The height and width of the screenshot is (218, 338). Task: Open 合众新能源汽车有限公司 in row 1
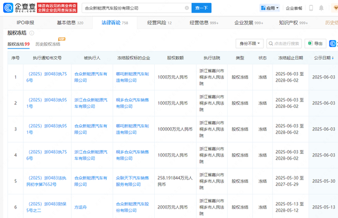[x=91, y=77]
